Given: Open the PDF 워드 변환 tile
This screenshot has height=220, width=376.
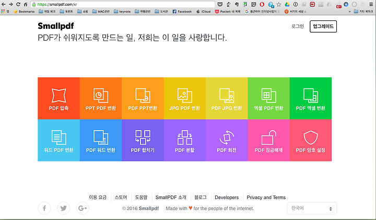Looking at the screenshot, I should coord(101,140).
